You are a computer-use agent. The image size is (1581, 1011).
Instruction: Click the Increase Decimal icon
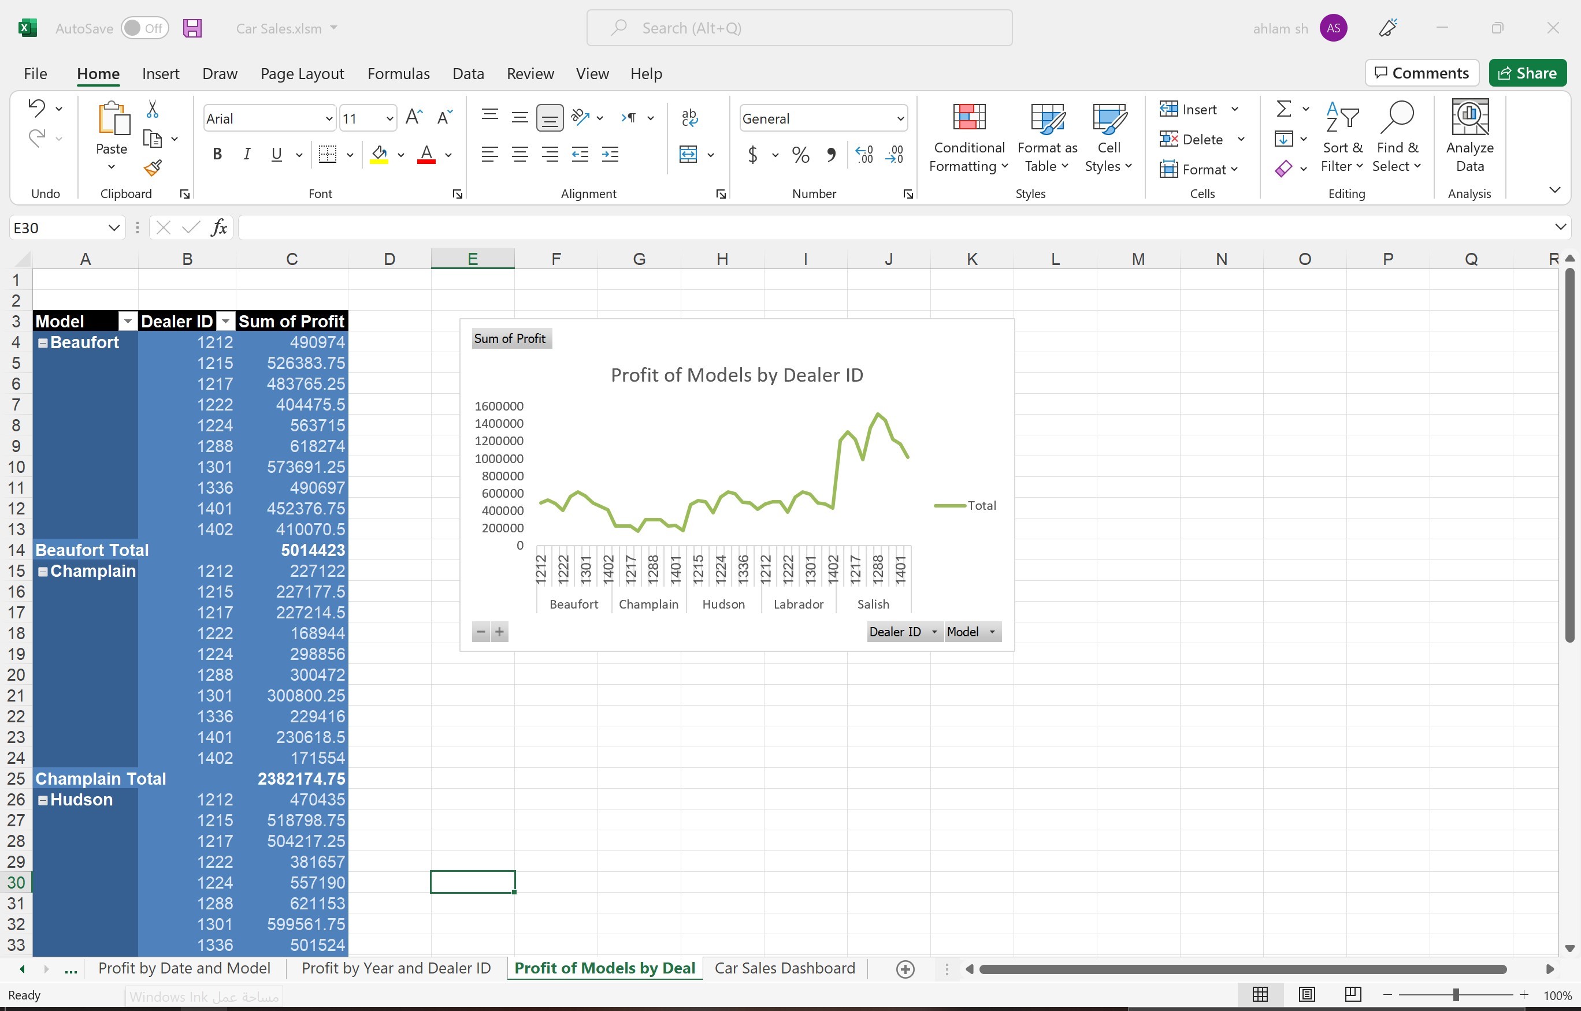pyautogui.click(x=864, y=154)
